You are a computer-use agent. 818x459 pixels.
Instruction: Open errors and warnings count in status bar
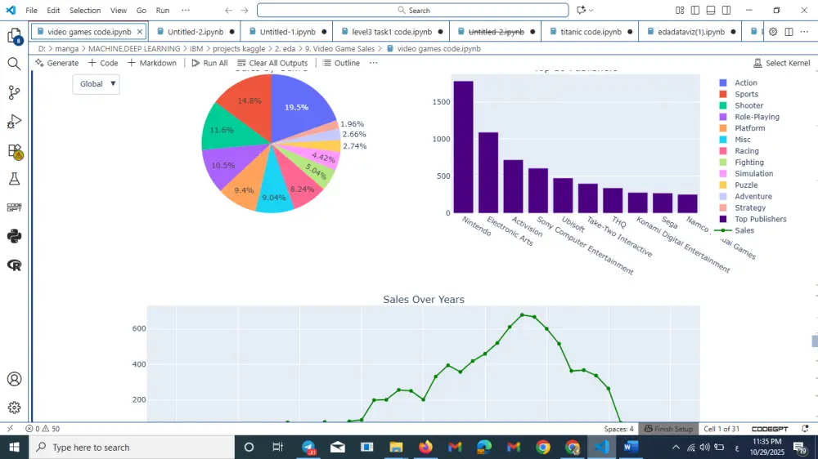click(x=43, y=429)
